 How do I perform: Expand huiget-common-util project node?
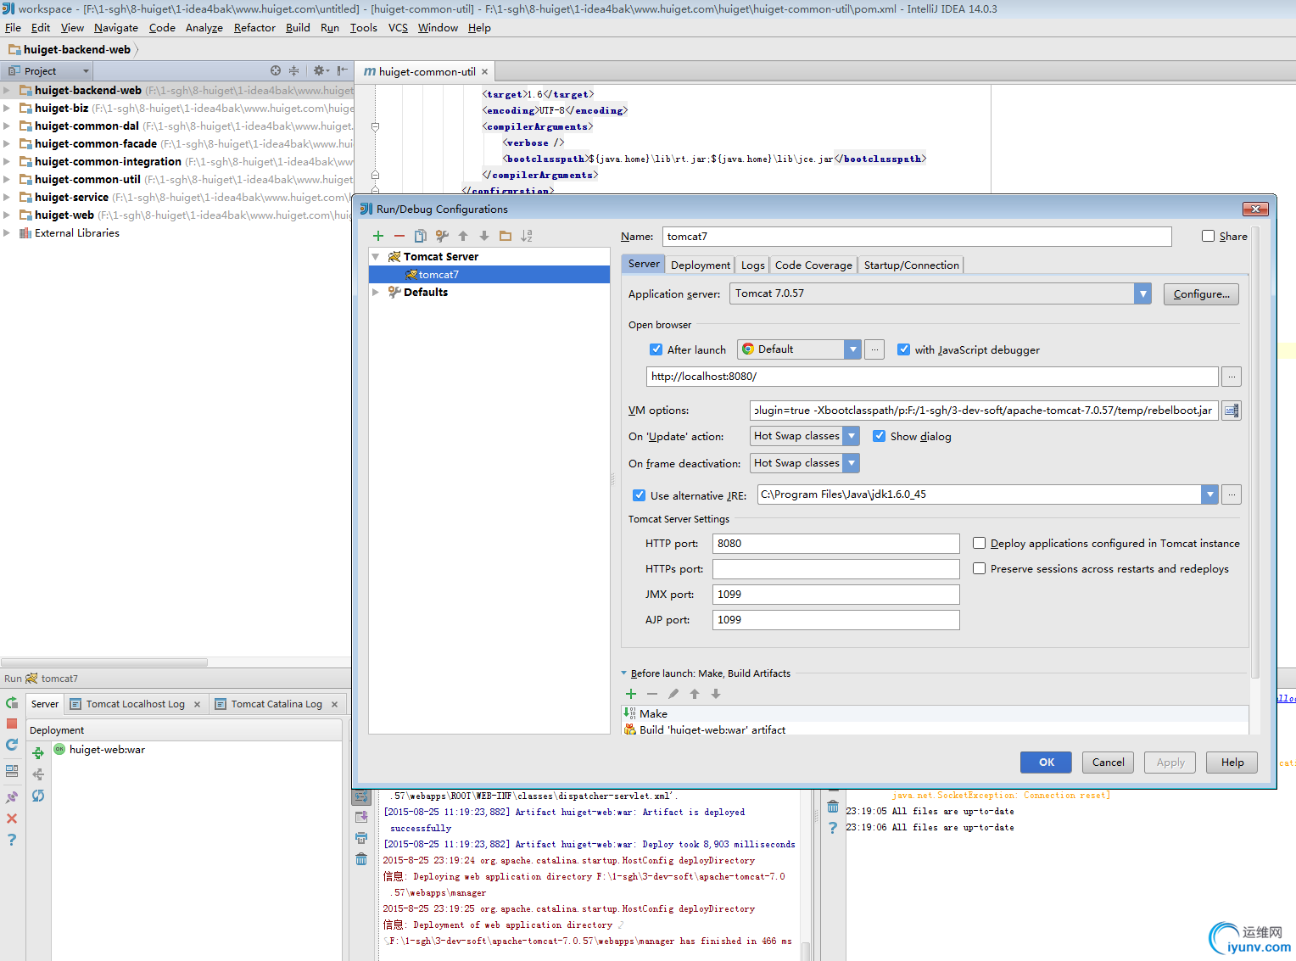[7, 179]
